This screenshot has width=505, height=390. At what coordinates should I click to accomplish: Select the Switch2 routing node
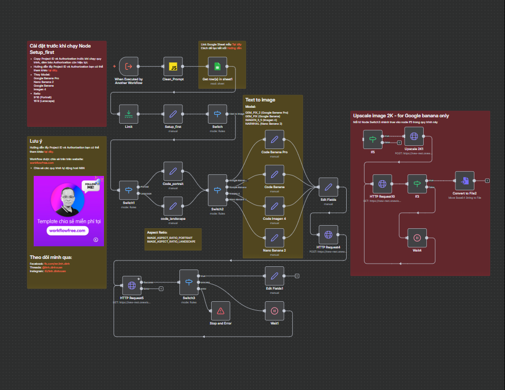(x=217, y=191)
